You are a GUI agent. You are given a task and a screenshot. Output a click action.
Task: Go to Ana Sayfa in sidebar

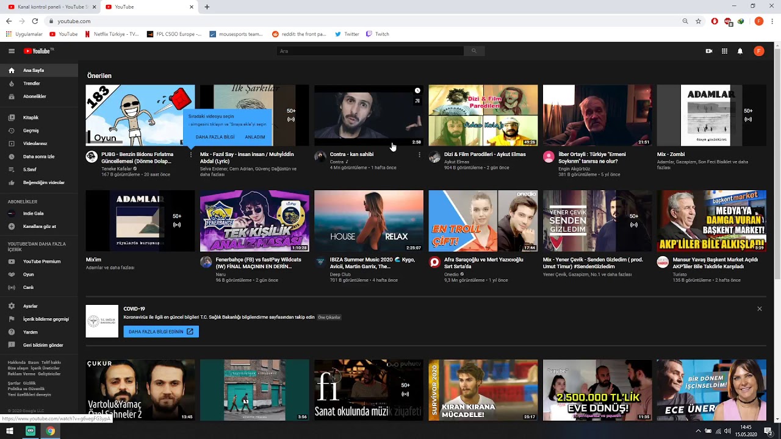pyautogui.click(x=39, y=70)
